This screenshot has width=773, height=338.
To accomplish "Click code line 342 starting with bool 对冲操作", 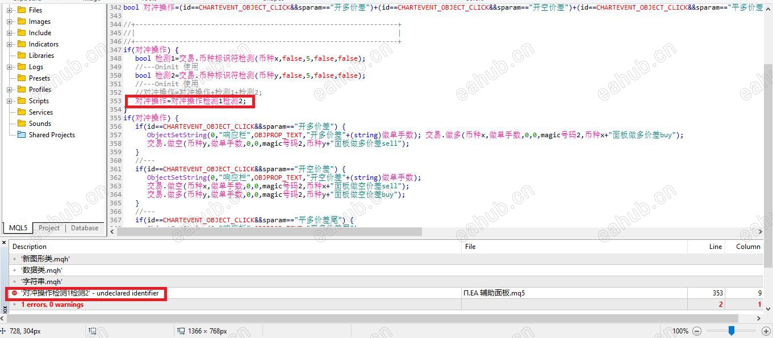I will click(443, 7).
